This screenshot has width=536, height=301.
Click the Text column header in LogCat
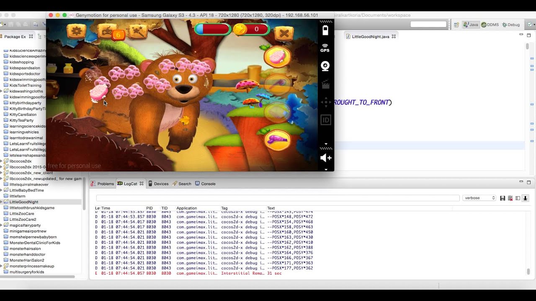[x=271, y=208]
